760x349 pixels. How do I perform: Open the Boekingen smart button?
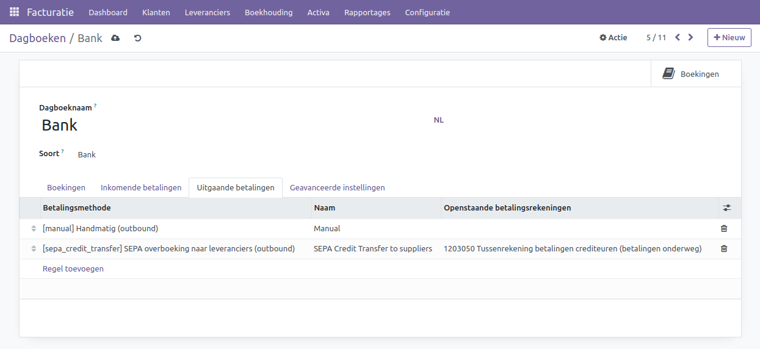click(691, 74)
